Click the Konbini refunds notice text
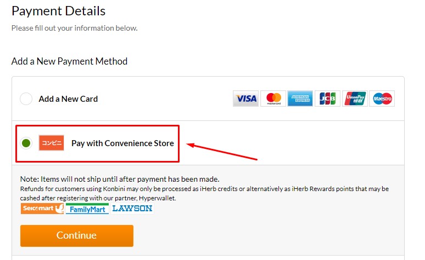The image size is (425, 260). 204,193
